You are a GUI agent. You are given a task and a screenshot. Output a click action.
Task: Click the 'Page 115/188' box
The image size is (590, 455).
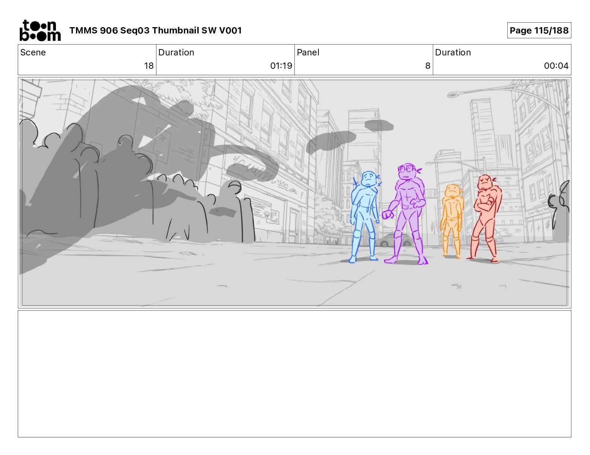click(539, 30)
